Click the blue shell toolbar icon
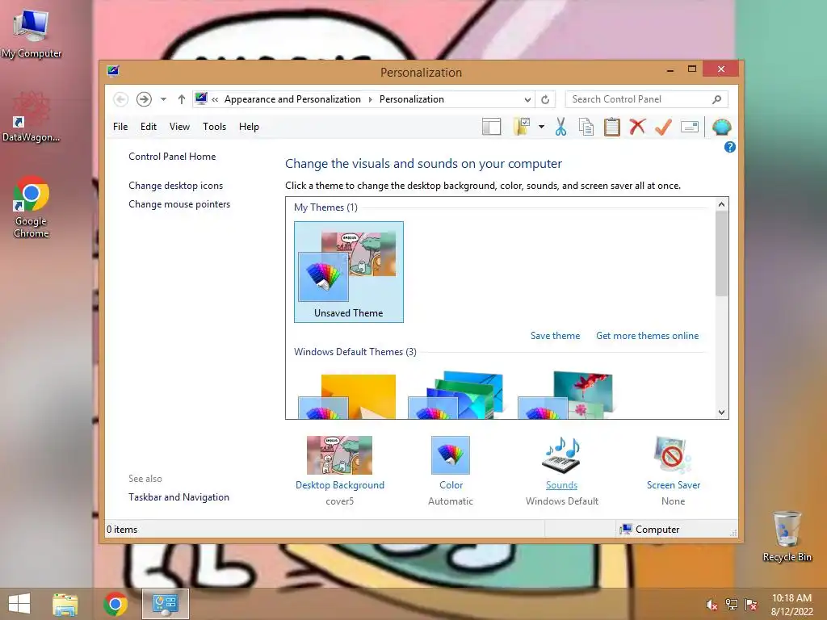Viewport: 827px width, 620px height. (x=721, y=127)
